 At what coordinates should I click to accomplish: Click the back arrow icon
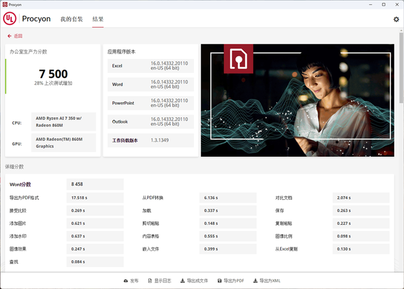[x=9, y=36]
